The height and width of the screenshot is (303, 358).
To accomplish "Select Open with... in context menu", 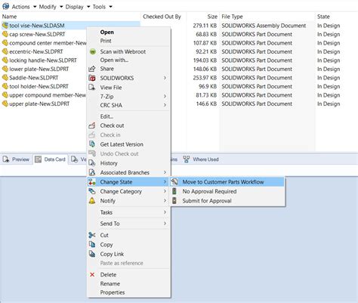I will [x=114, y=60].
